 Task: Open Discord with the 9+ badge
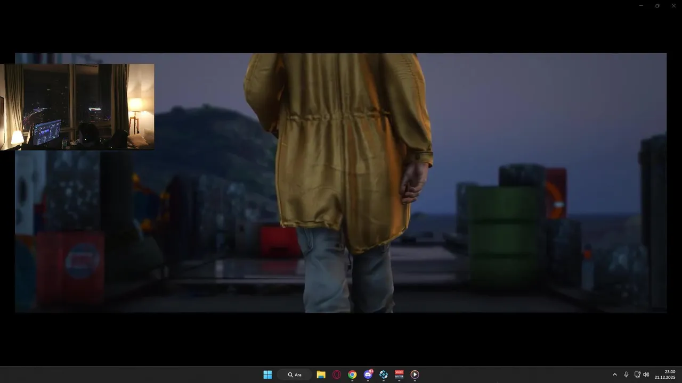pyautogui.click(x=368, y=374)
